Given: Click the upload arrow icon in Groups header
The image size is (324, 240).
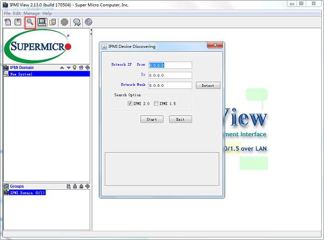Looking at the screenshot, I should (81, 187).
